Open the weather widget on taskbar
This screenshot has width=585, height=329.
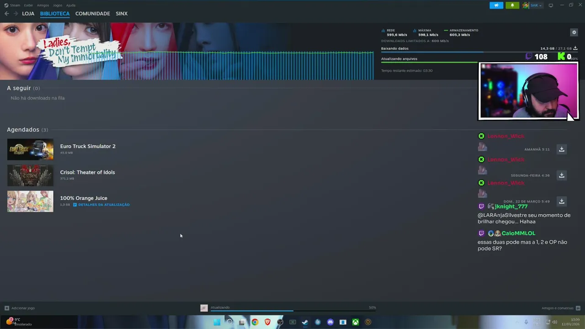coord(18,322)
